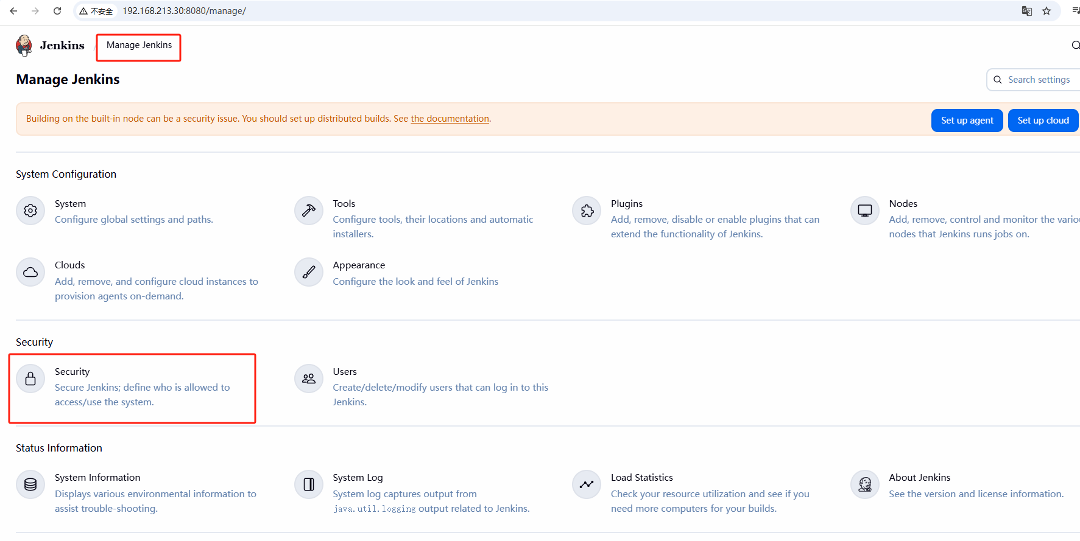This screenshot has height=541, width=1080.
Task: Open the Tools hammer icon
Action: (x=309, y=211)
